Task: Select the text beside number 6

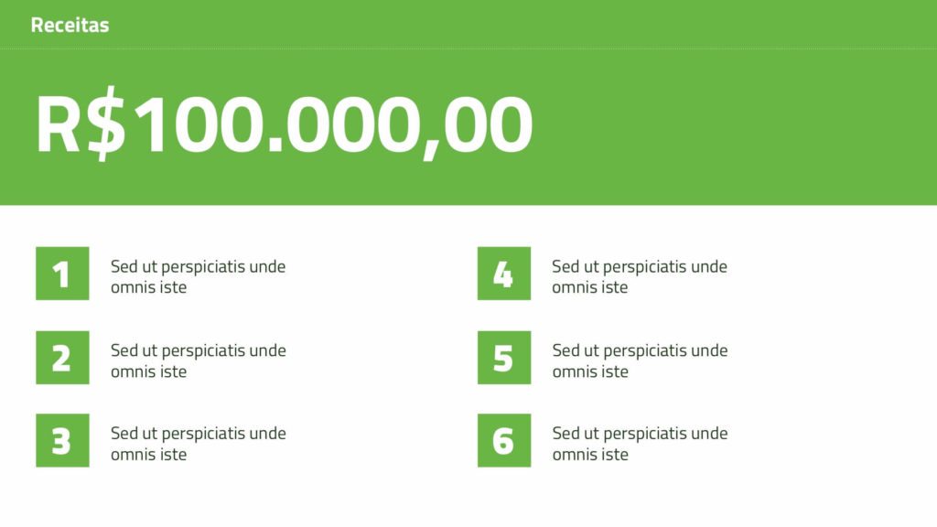Action: (639, 444)
